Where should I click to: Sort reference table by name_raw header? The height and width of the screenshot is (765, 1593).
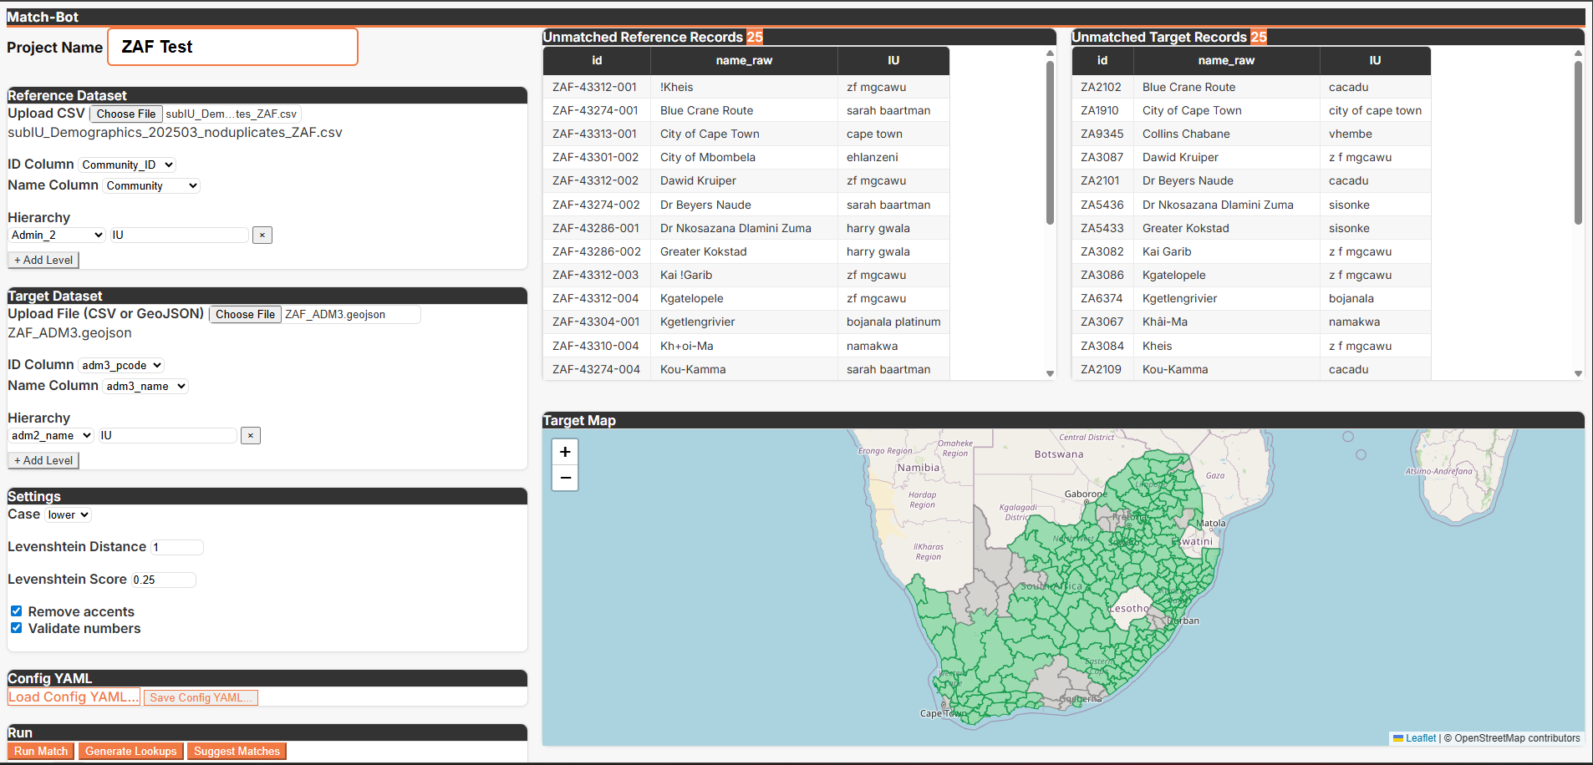(743, 61)
